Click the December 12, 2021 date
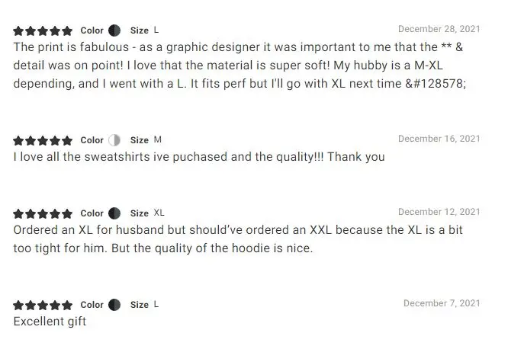 (x=439, y=212)
